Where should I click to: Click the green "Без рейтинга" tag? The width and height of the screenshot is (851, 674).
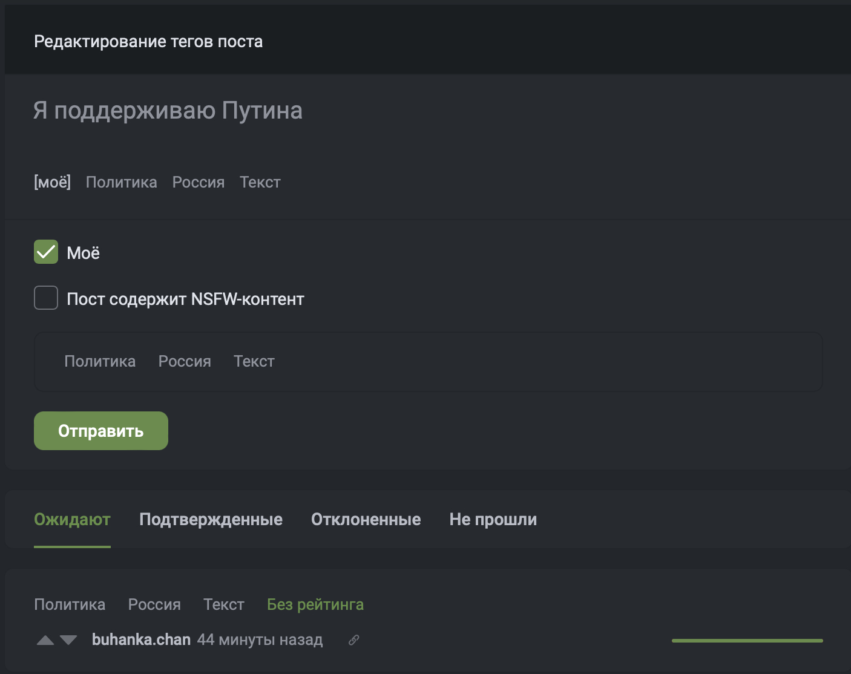(x=315, y=604)
